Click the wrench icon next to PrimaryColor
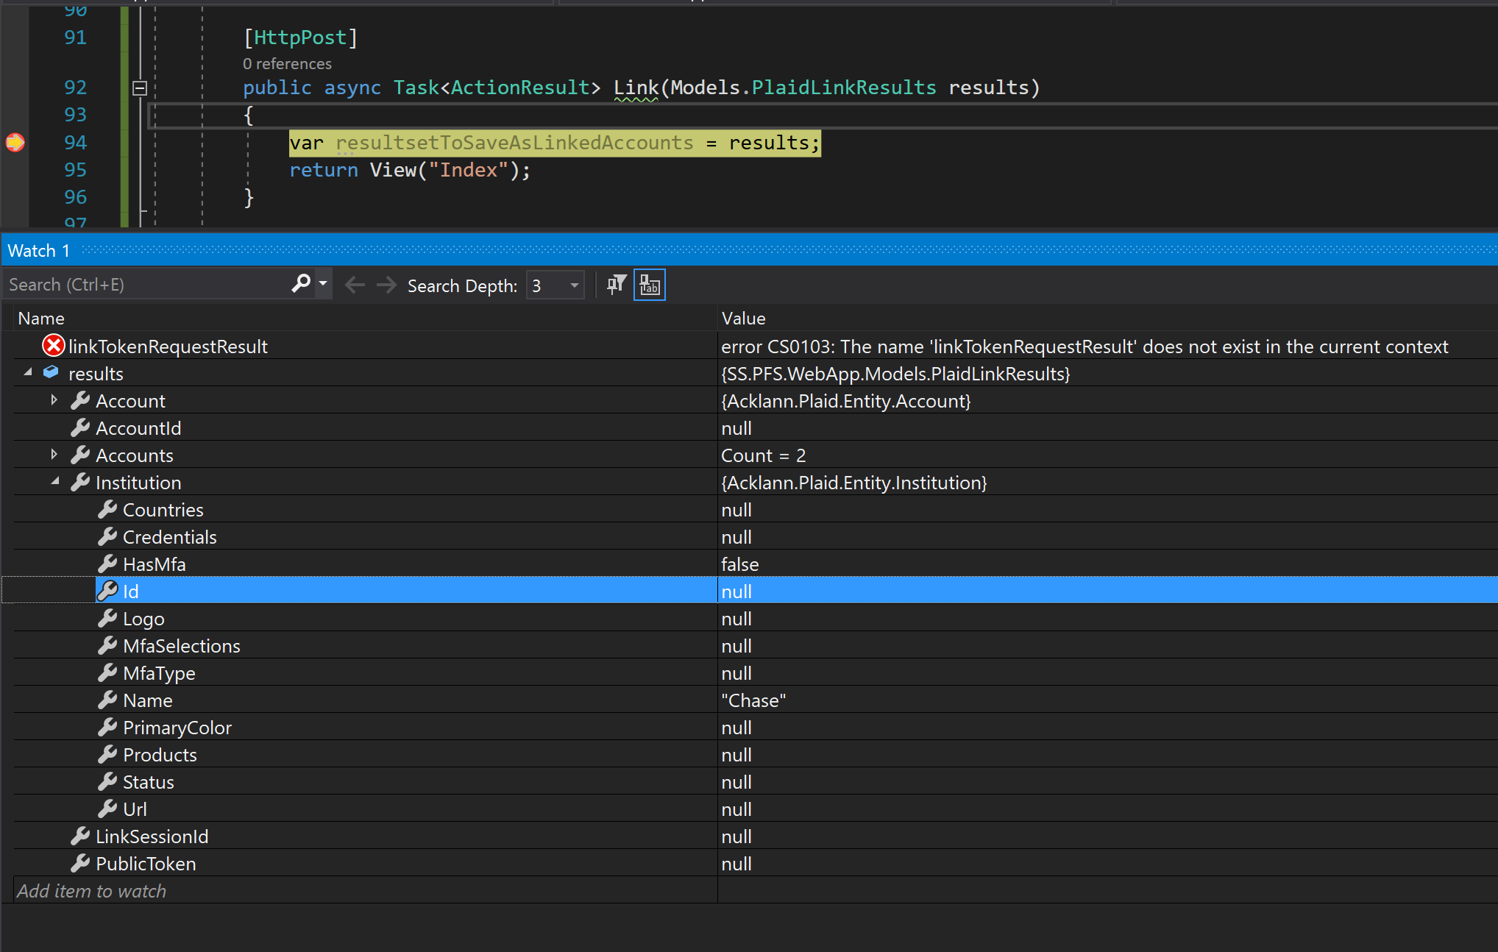Screen dimensions: 1498x952 pyautogui.click(x=107, y=727)
